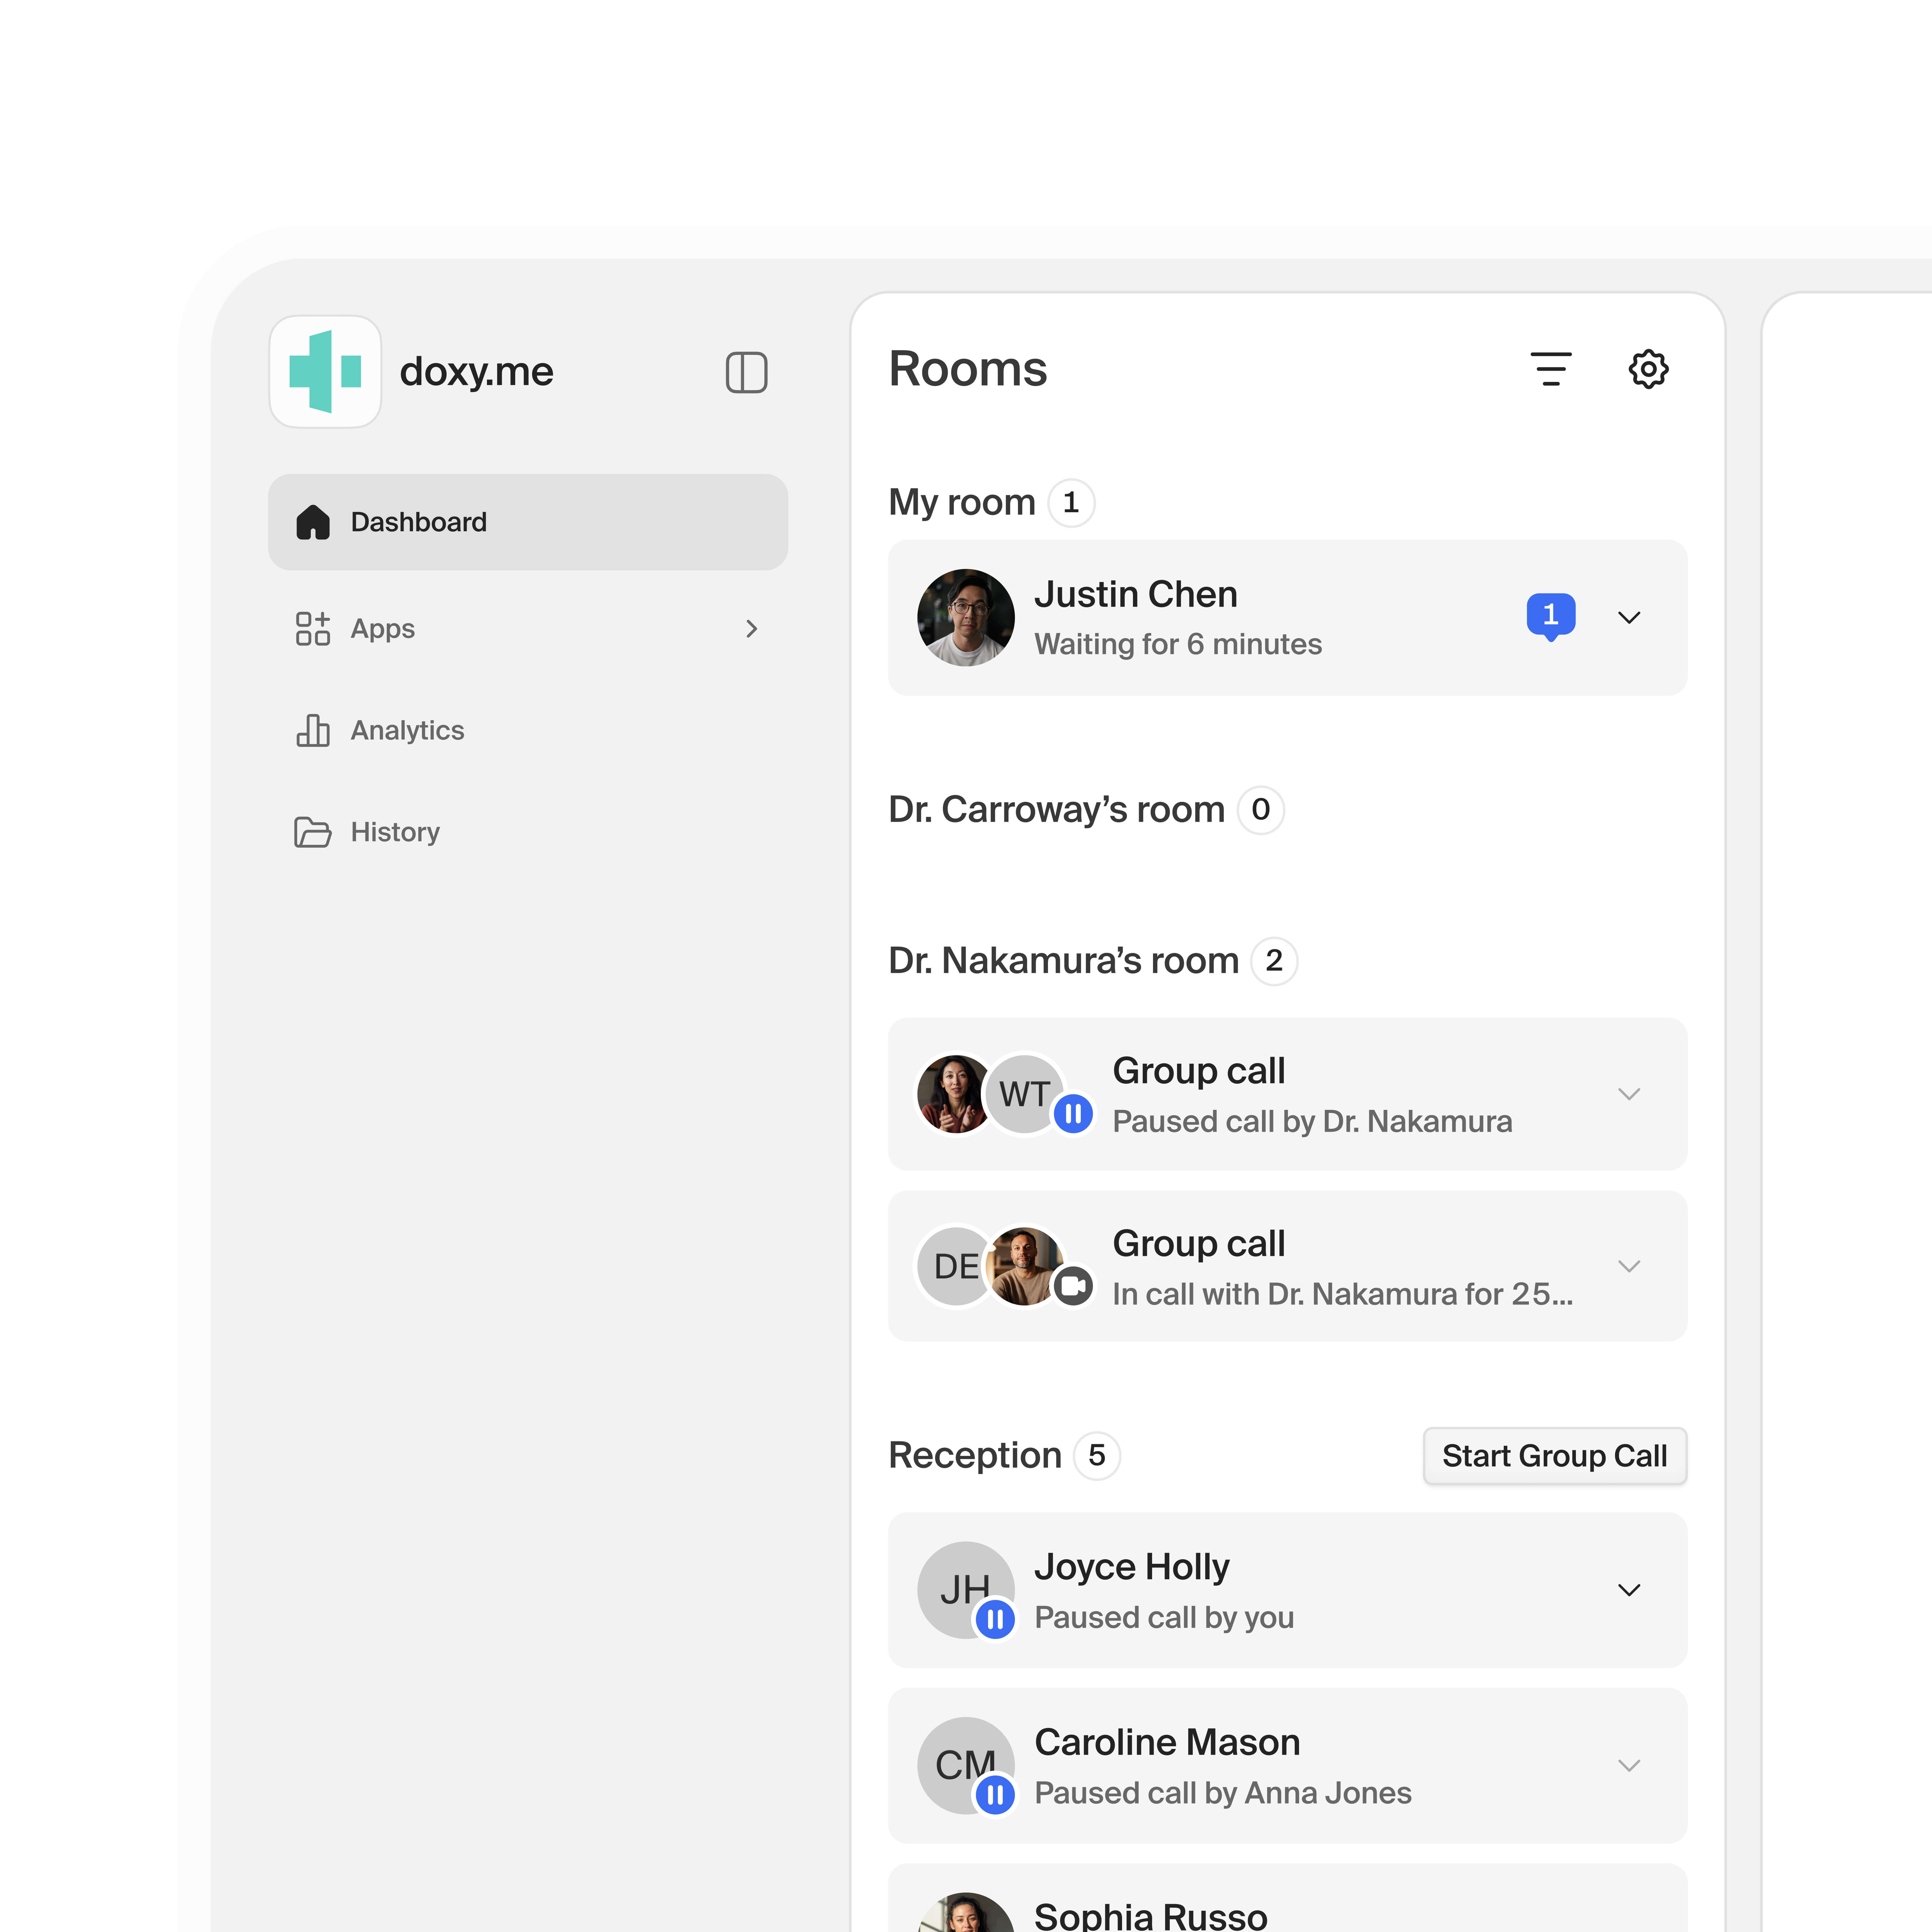
Task: Select the Joyce Holly name
Action: click(1132, 1567)
